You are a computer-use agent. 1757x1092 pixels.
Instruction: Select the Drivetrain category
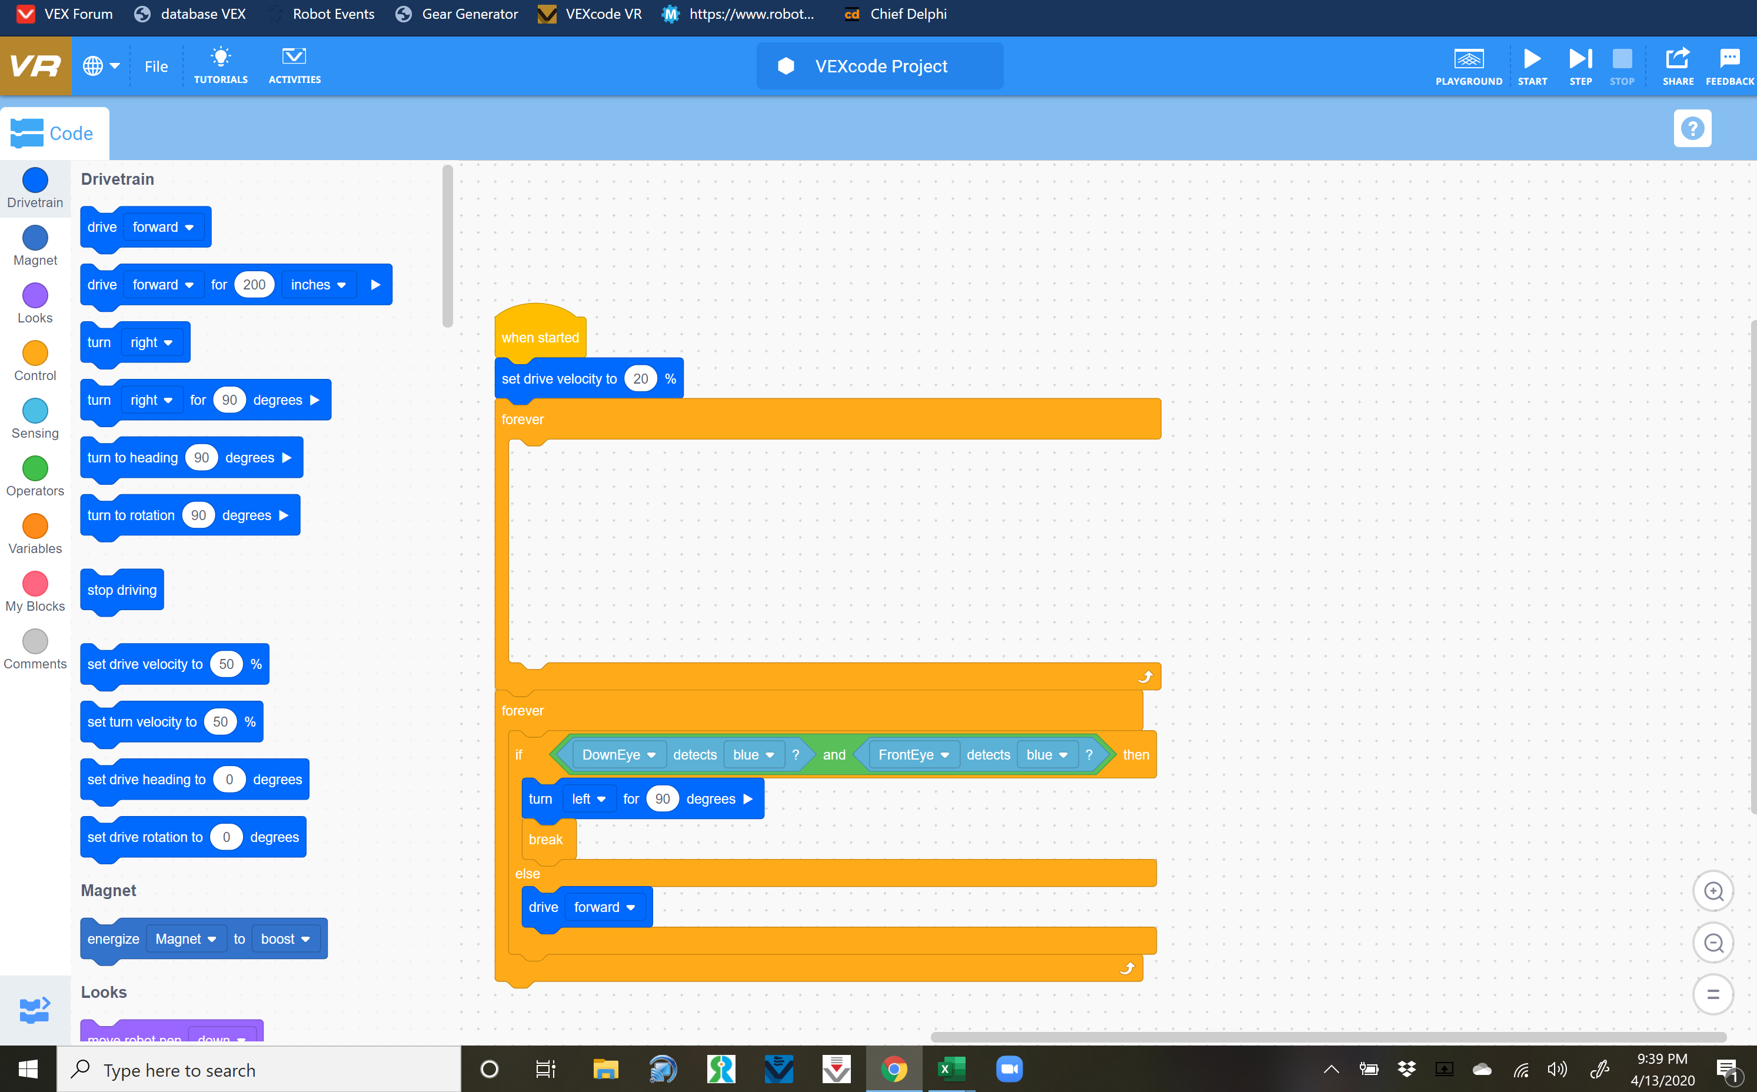pyautogui.click(x=35, y=188)
